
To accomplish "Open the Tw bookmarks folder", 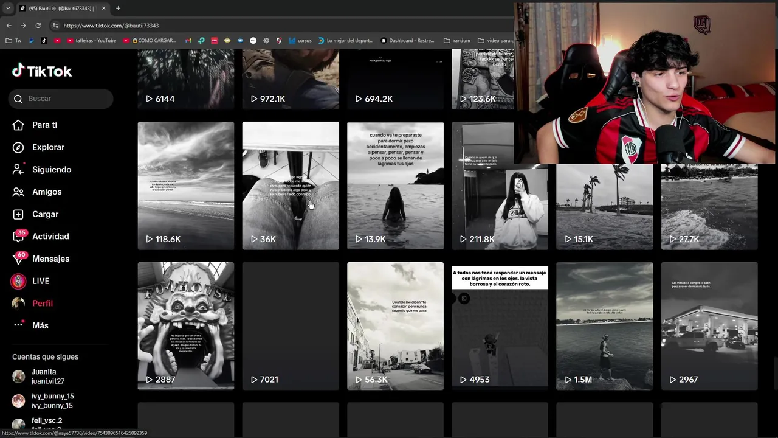I will (14, 41).
